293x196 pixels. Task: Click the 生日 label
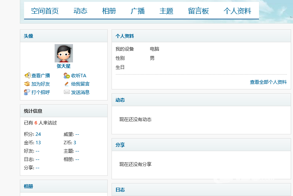tap(120, 67)
